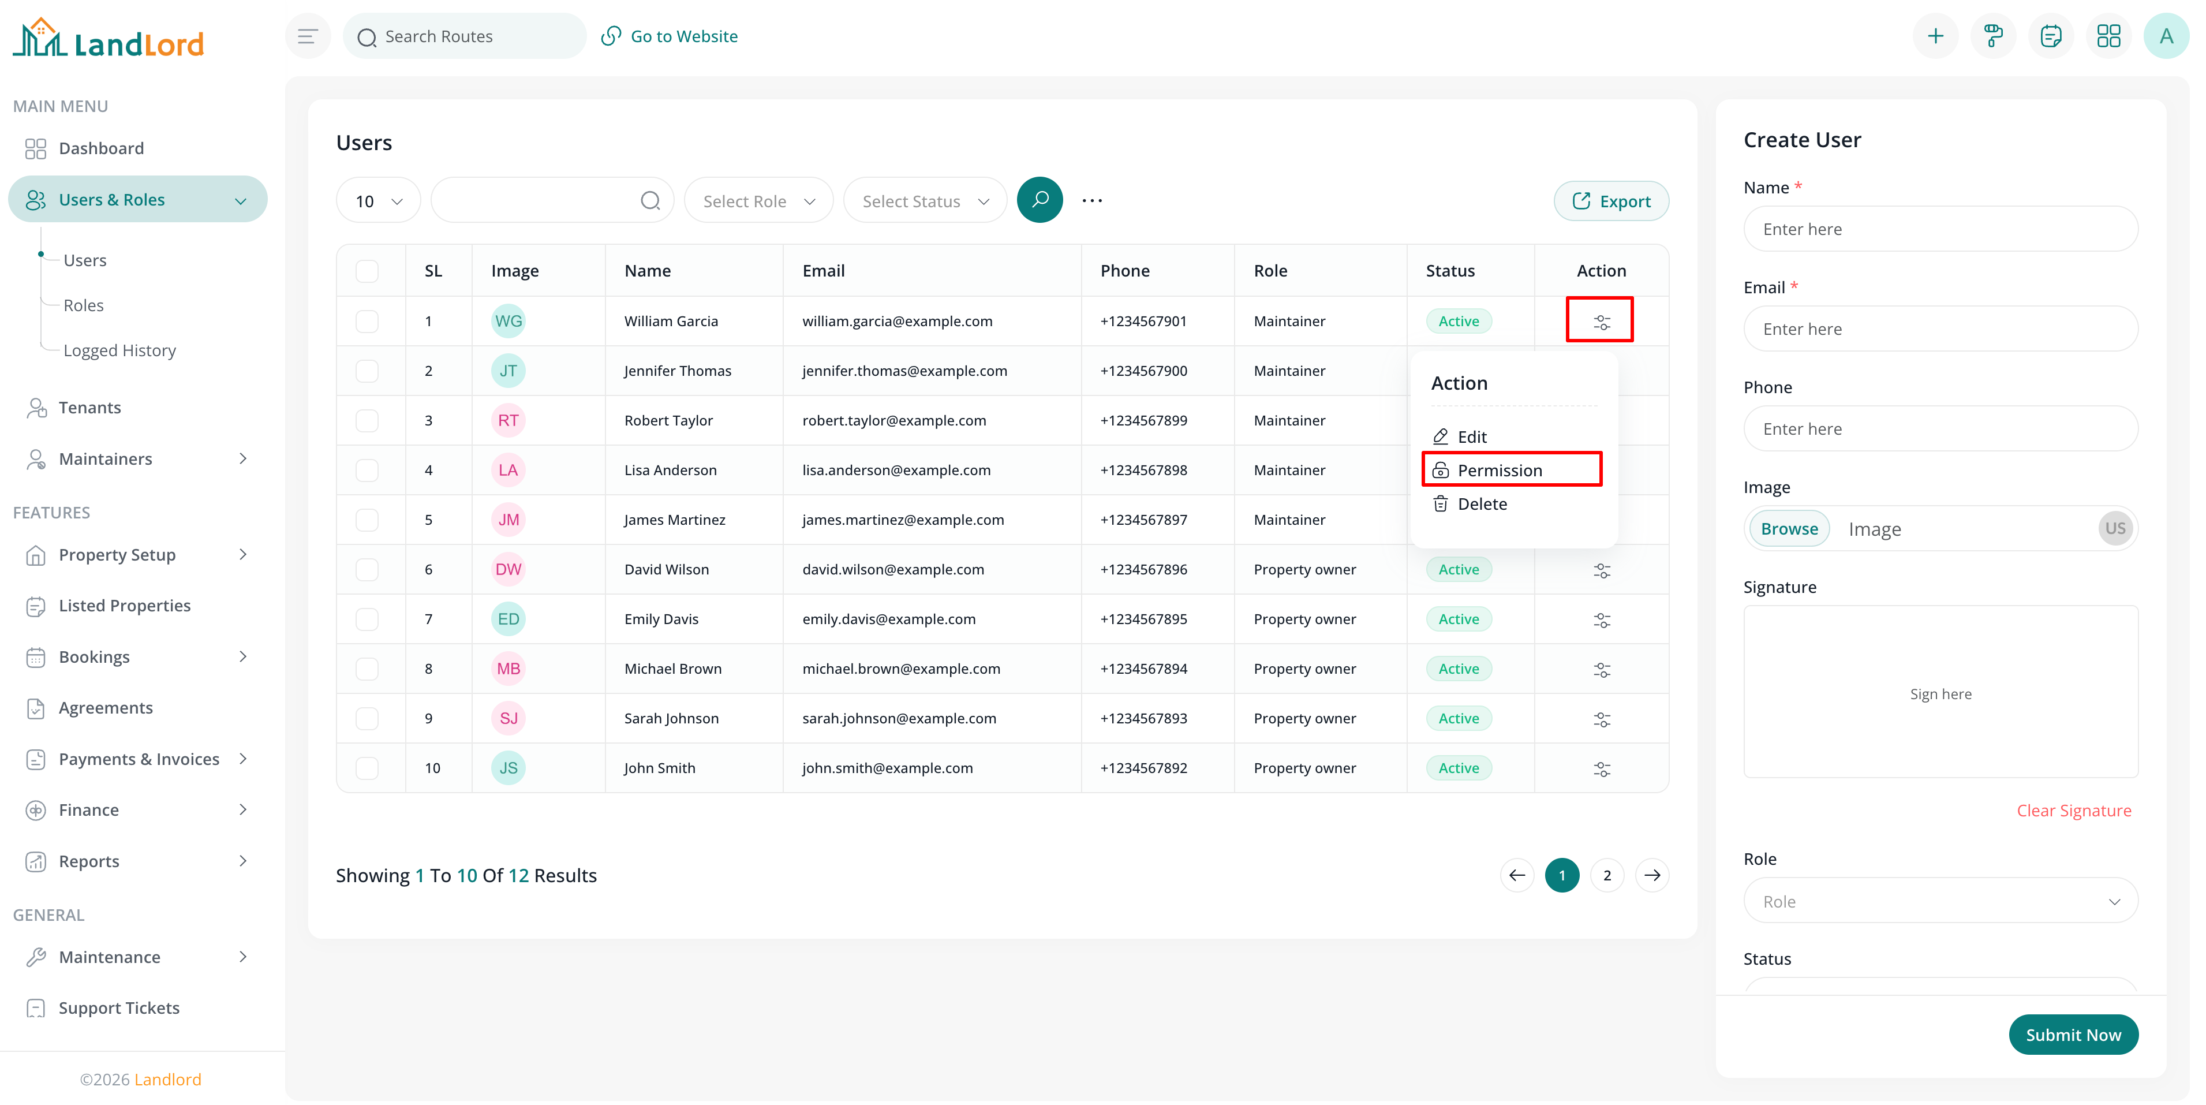
Task: Select Delete in the Action popup
Action: pos(1483,503)
